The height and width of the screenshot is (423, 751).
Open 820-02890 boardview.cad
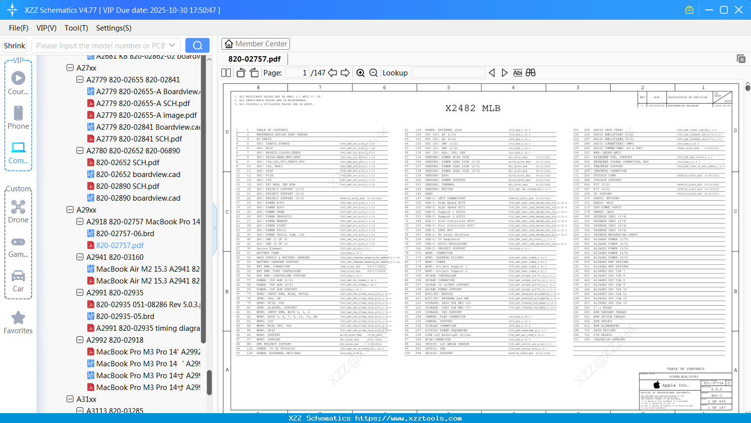pos(134,198)
